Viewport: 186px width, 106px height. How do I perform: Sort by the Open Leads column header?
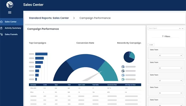coord(82,85)
